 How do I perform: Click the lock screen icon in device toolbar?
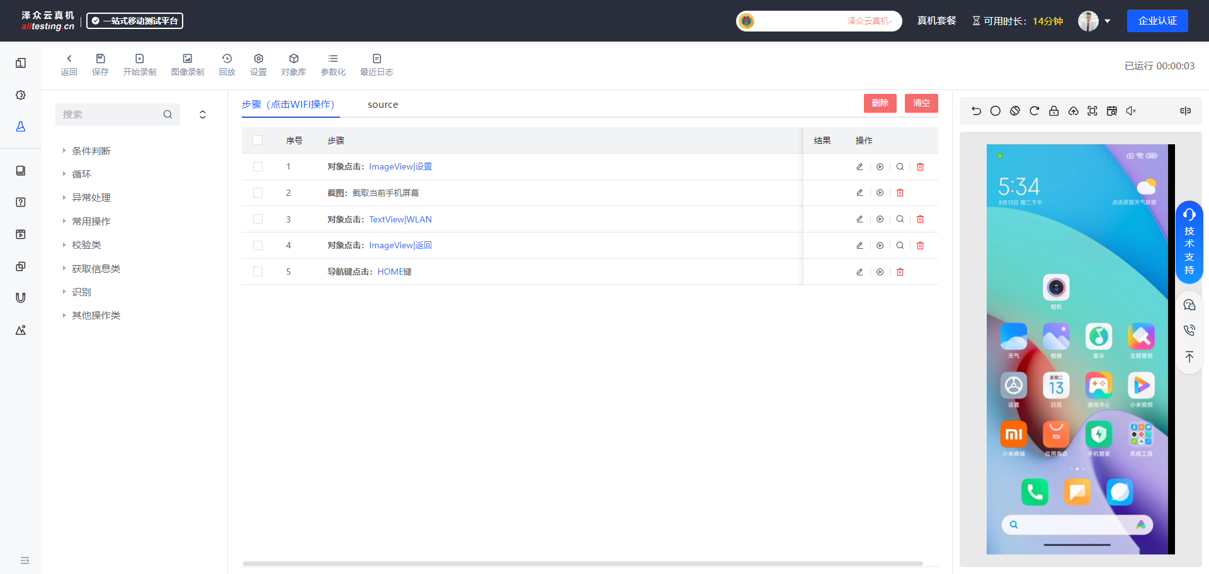1053,111
